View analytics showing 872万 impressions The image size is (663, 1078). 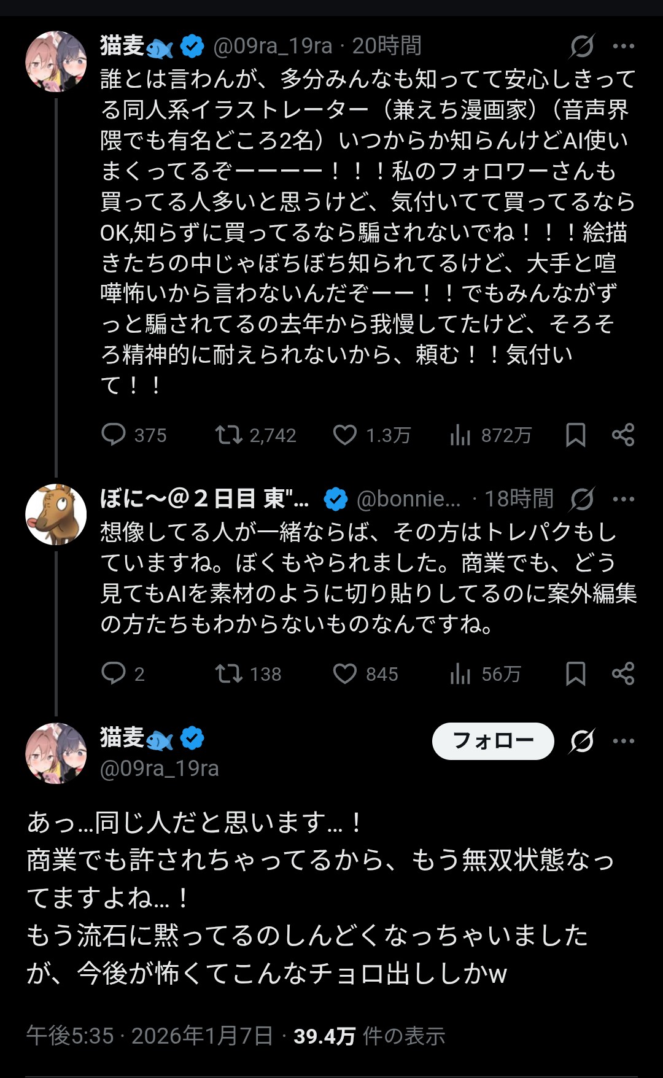tap(460, 435)
